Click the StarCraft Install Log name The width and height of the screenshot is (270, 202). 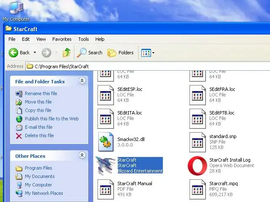(x=229, y=160)
